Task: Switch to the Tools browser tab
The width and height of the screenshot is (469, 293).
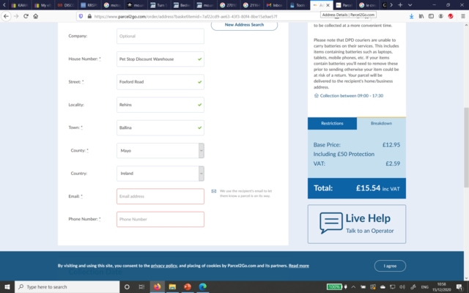Action: click(298, 5)
